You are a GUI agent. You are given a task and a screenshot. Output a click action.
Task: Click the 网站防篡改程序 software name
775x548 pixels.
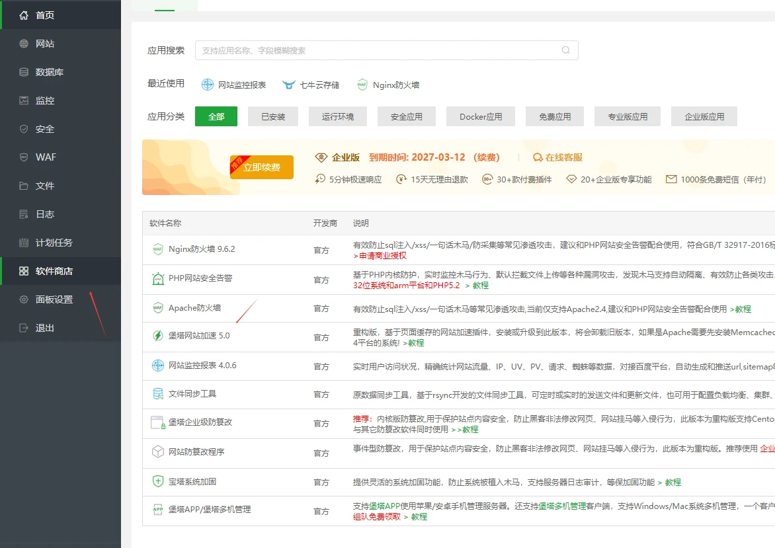click(x=196, y=451)
